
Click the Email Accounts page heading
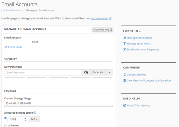click(x=19, y=4)
